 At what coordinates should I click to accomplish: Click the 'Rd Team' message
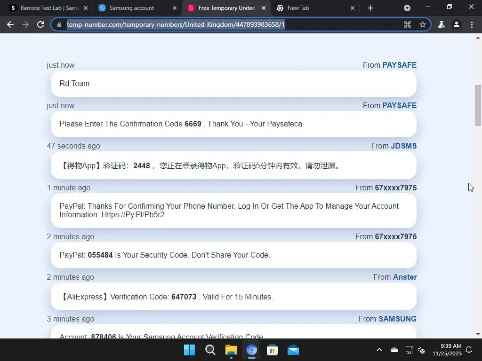[233, 84]
